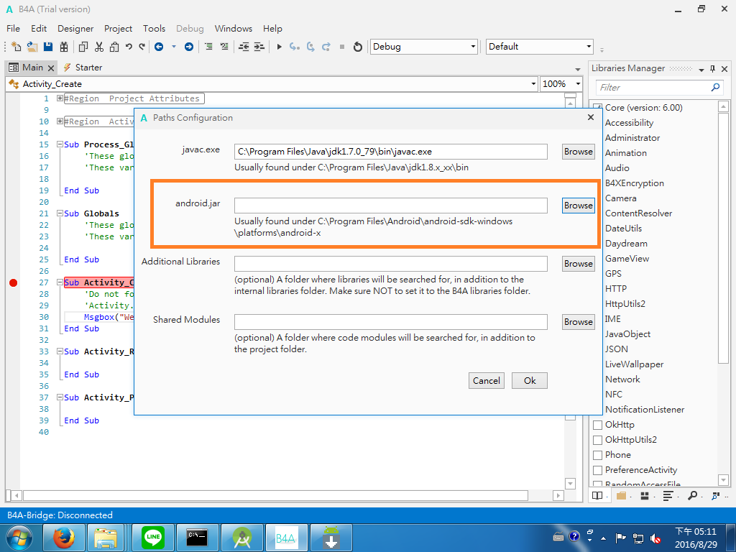Navigate forward with the blue right arrow
The image size is (736, 552).
pos(189,47)
